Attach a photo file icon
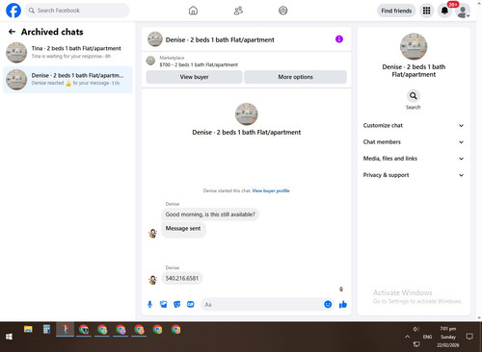Viewport: 482px width, 352px height. pos(164,304)
